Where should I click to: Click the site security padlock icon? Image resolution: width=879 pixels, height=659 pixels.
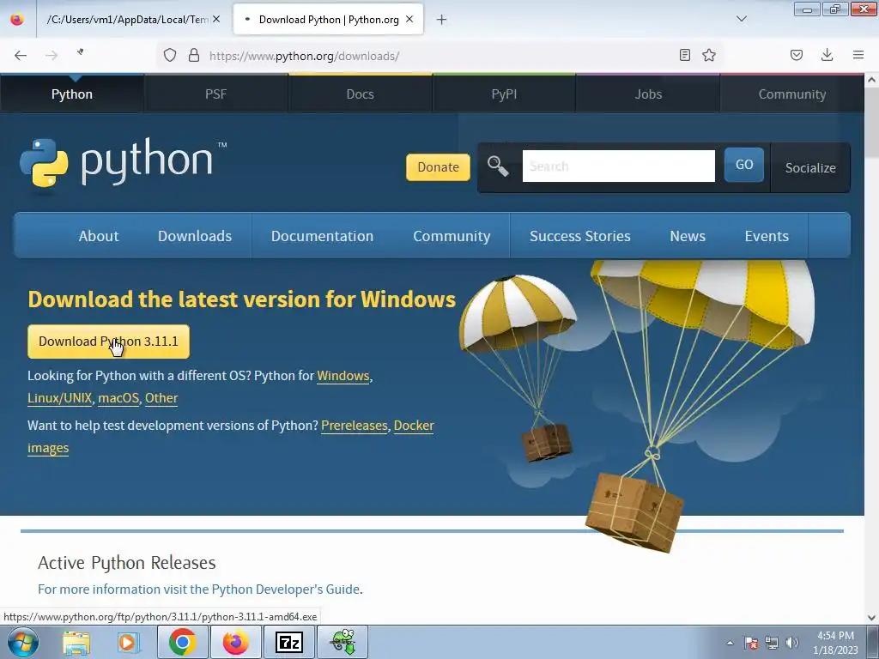pyautogui.click(x=194, y=55)
